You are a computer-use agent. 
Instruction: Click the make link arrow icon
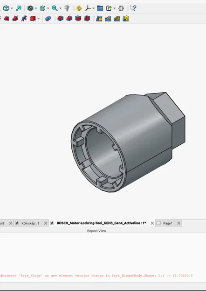click(x=109, y=8)
